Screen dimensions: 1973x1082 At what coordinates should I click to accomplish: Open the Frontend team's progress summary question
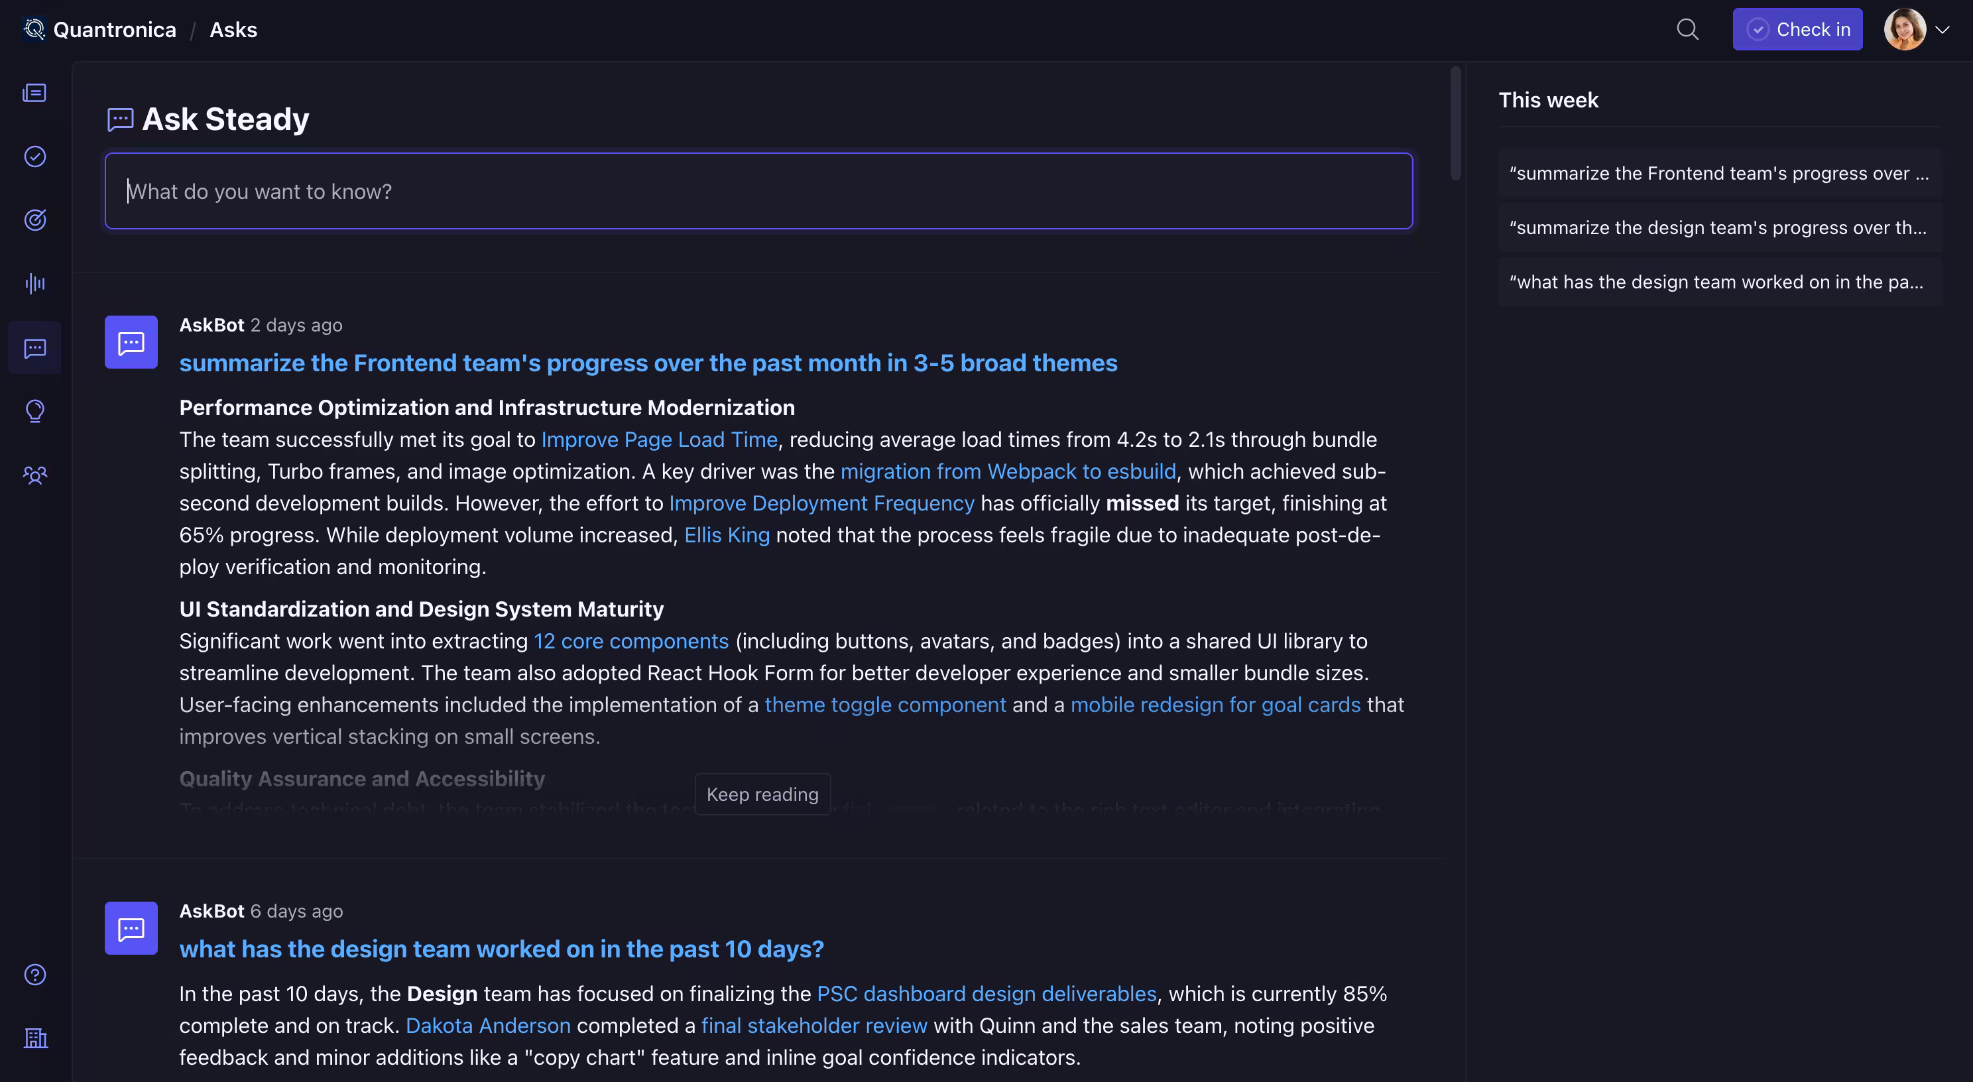coord(648,363)
